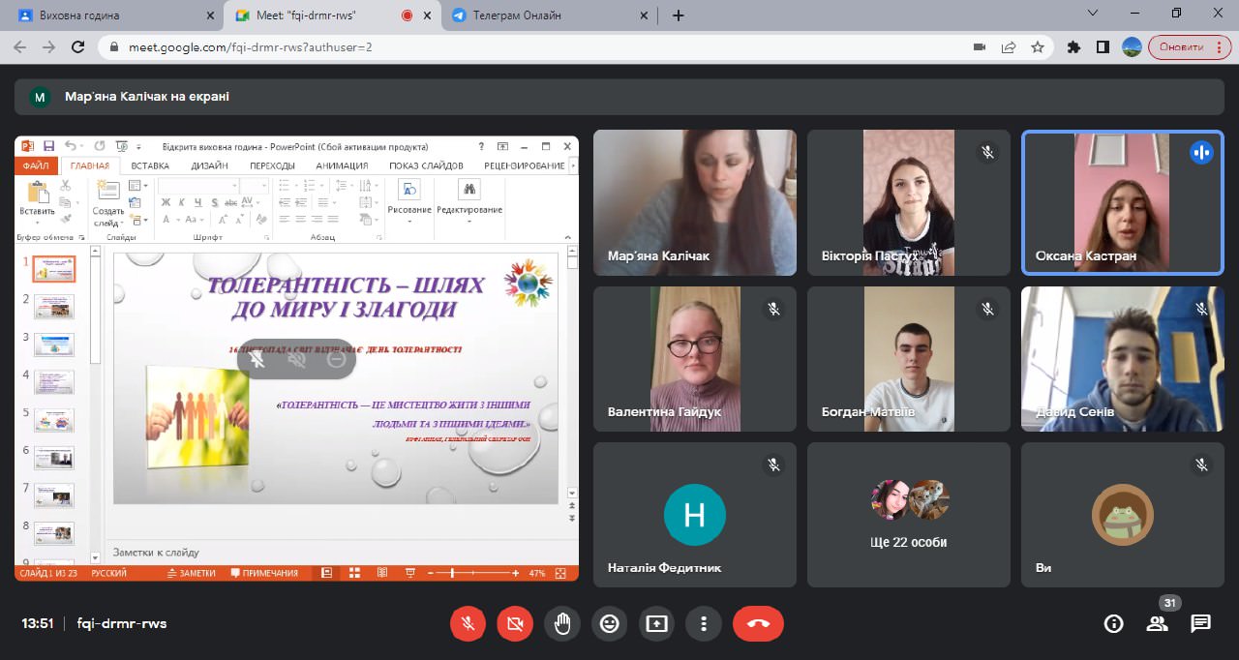This screenshot has height=660, width=1239.
Task: Collapse the PowerPoint ribbon arrow
Action: coord(570,236)
